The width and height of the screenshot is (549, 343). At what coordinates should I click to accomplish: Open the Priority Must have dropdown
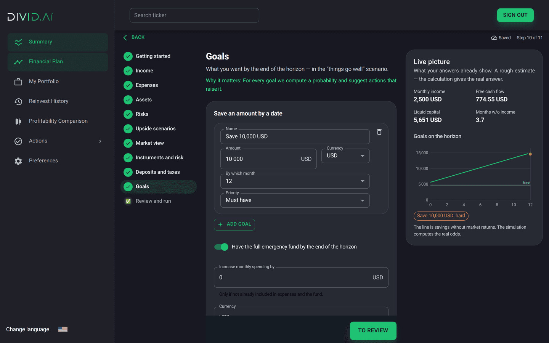[x=295, y=200]
